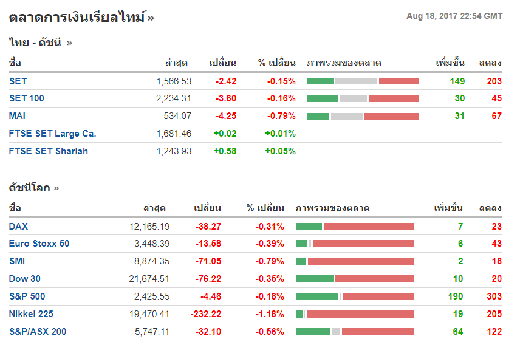Open the Euro Stoxx 50 link
The width and height of the screenshot is (520, 356).
click(x=39, y=244)
